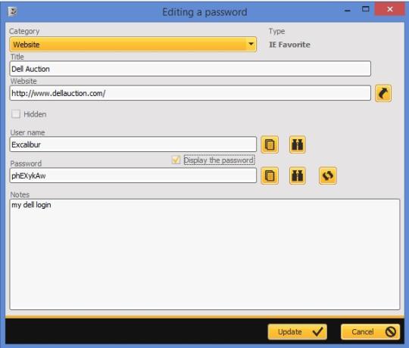Viewport: 409px width, 348px height.
Task: Click binoculars icon beside User name
Action: [x=298, y=144]
